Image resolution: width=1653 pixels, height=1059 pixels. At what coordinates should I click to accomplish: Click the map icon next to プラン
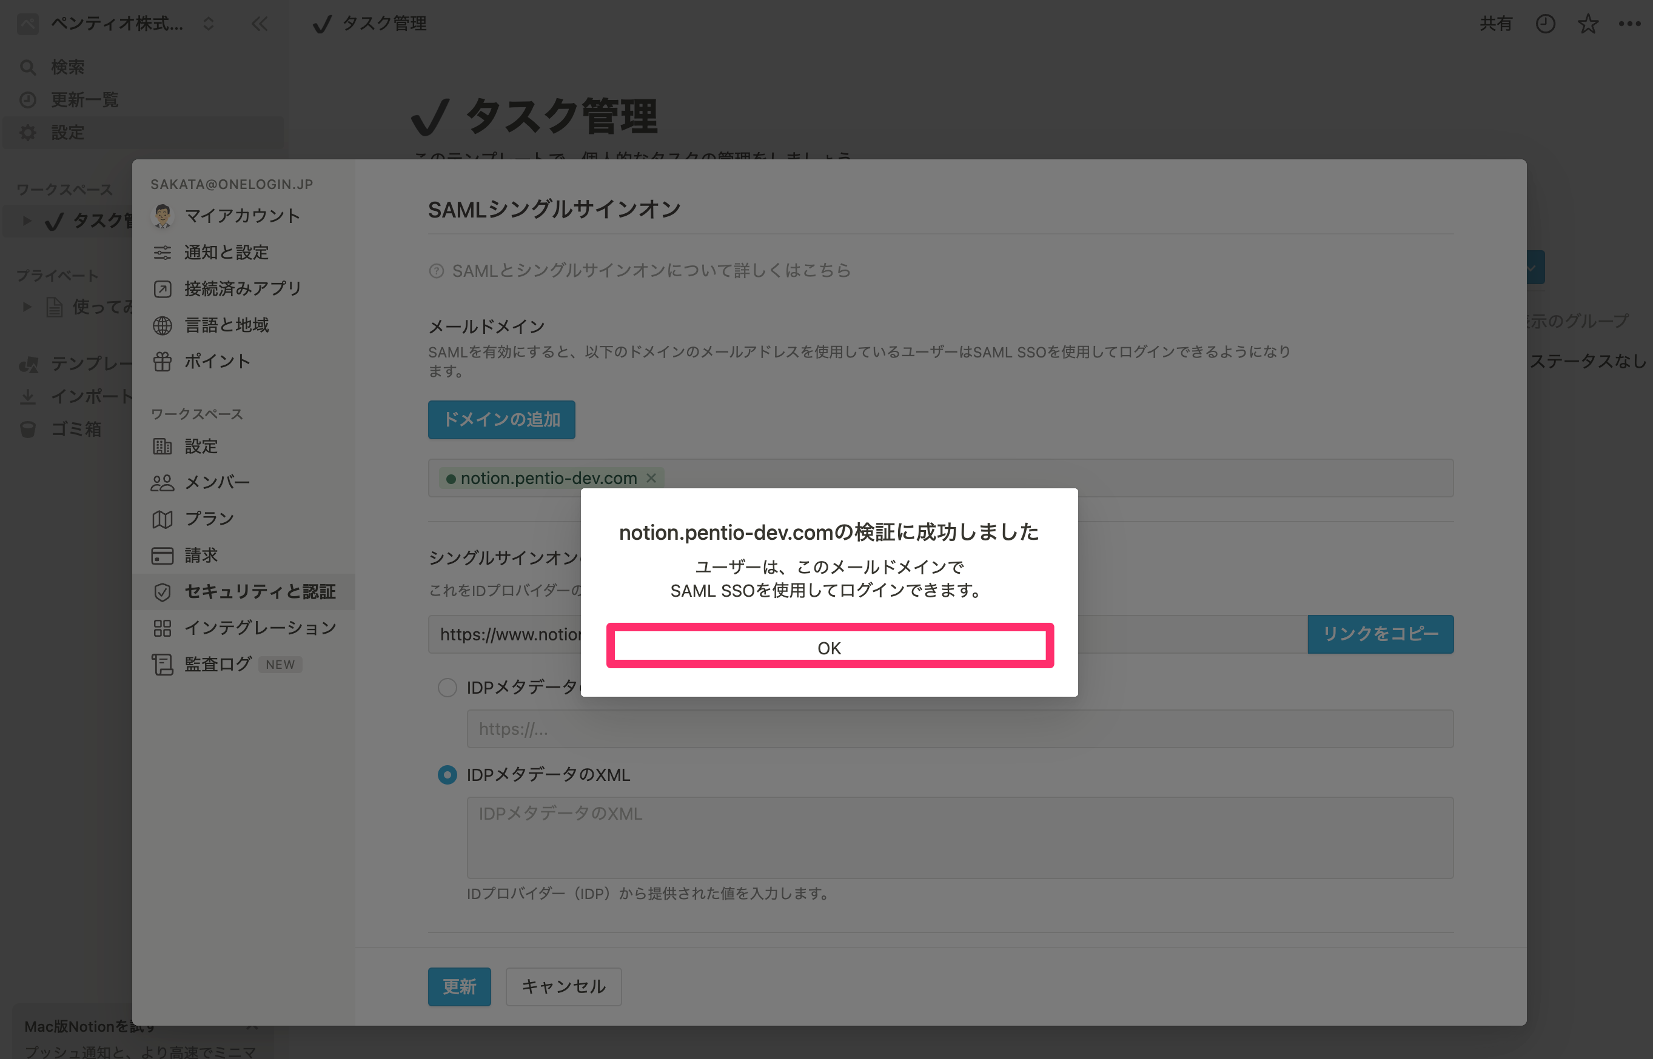click(163, 519)
